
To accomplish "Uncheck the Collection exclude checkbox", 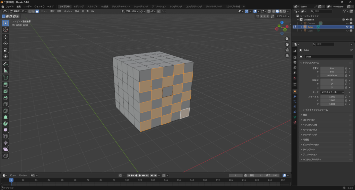I will (343, 20).
